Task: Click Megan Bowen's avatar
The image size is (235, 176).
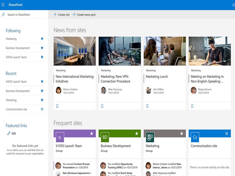Action: [x=194, y=90]
